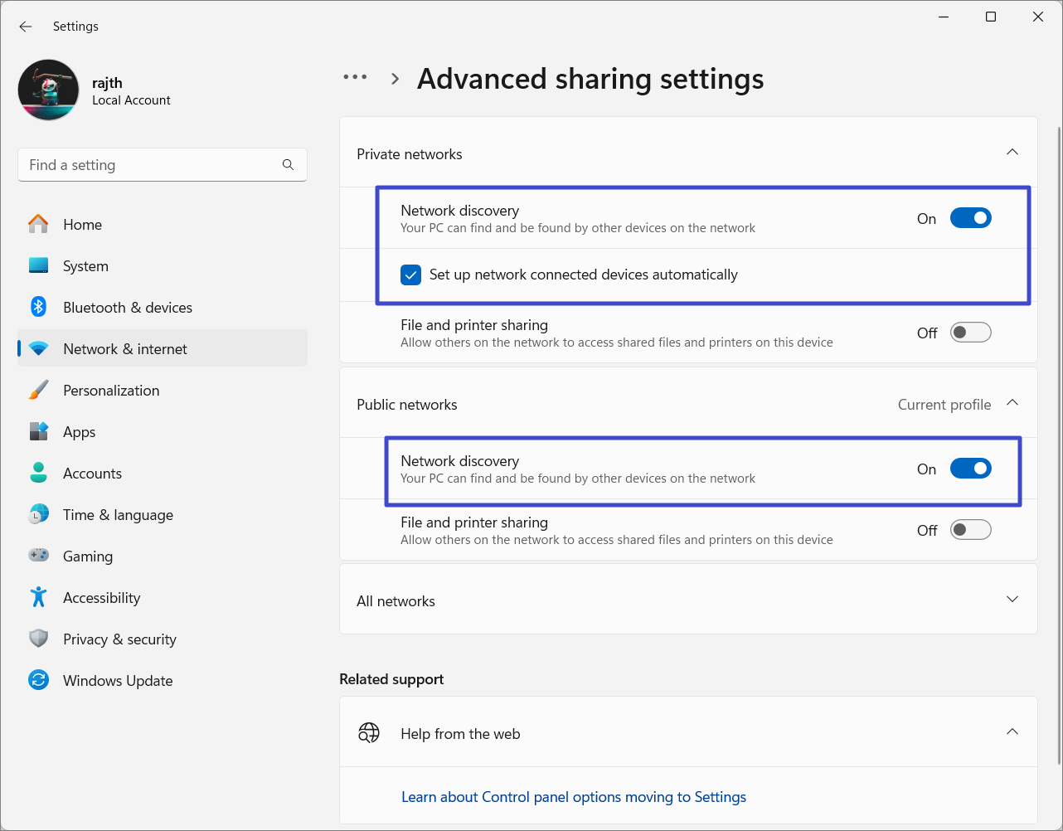The width and height of the screenshot is (1063, 831).
Task: Collapse the Private networks section
Action: 1012,153
